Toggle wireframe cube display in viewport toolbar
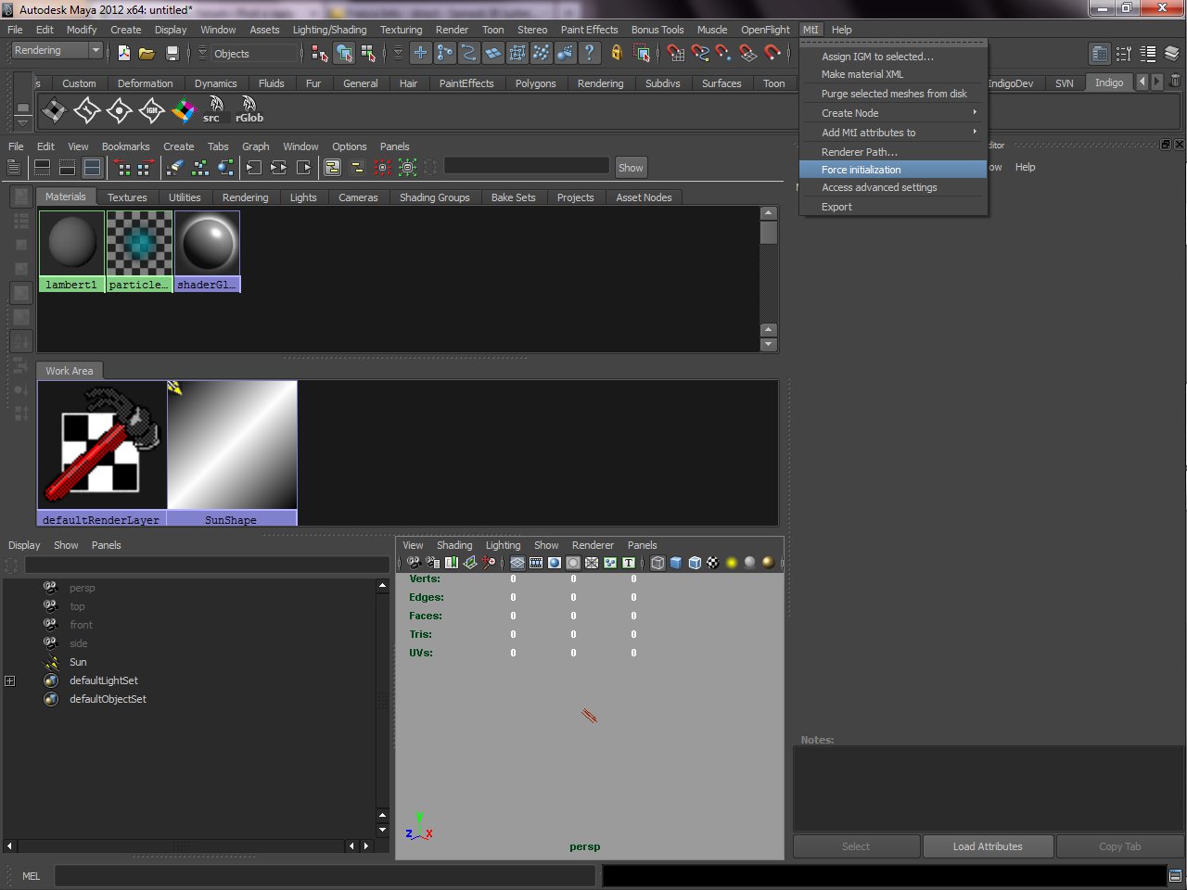Viewport: 1187px width, 890px height. (657, 563)
